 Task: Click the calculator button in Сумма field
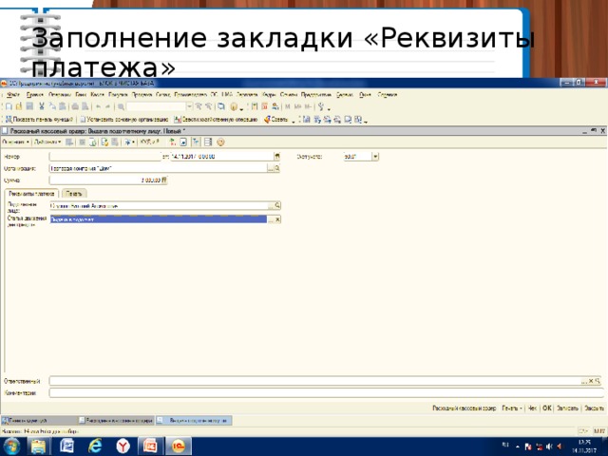(164, 180)
